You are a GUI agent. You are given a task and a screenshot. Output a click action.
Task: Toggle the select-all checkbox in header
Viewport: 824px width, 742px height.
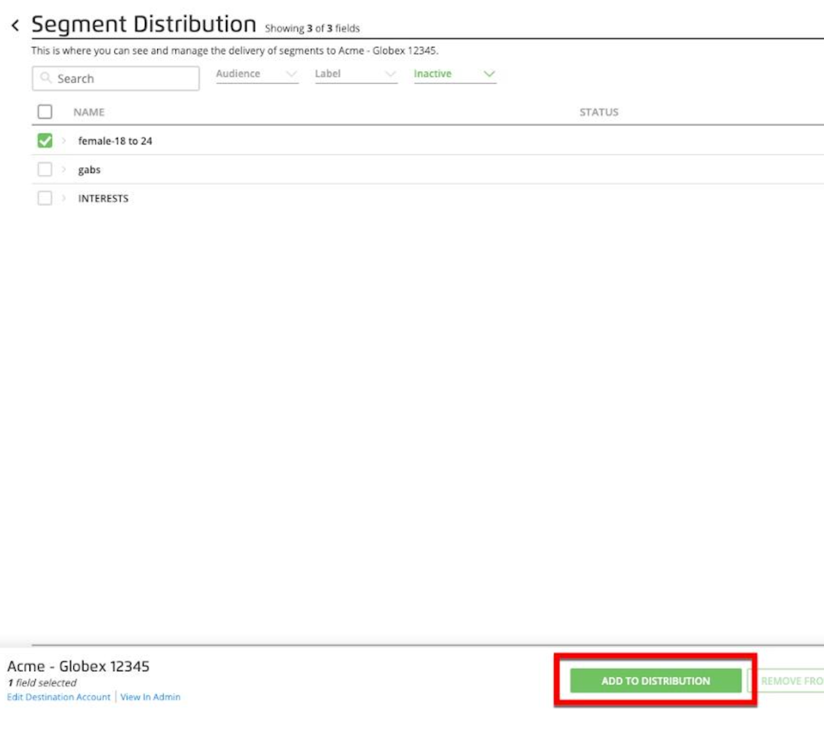click(45, 112)
